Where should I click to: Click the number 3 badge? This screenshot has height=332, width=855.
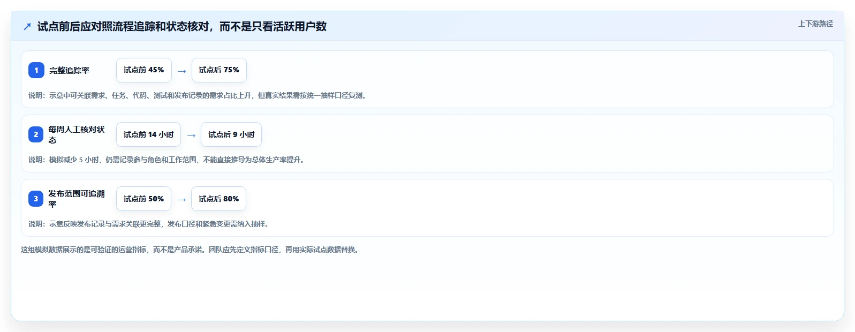pos(36,199)
